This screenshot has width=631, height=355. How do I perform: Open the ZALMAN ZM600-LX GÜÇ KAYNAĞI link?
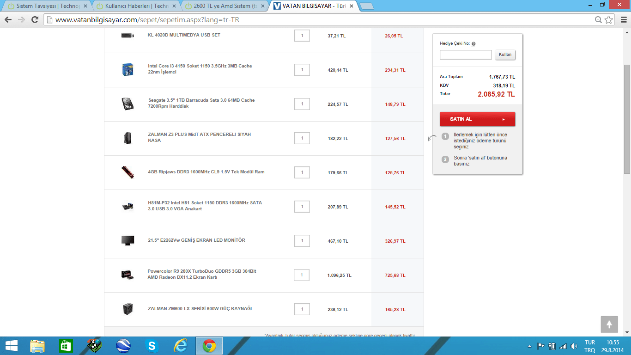[x=200, y=309]
